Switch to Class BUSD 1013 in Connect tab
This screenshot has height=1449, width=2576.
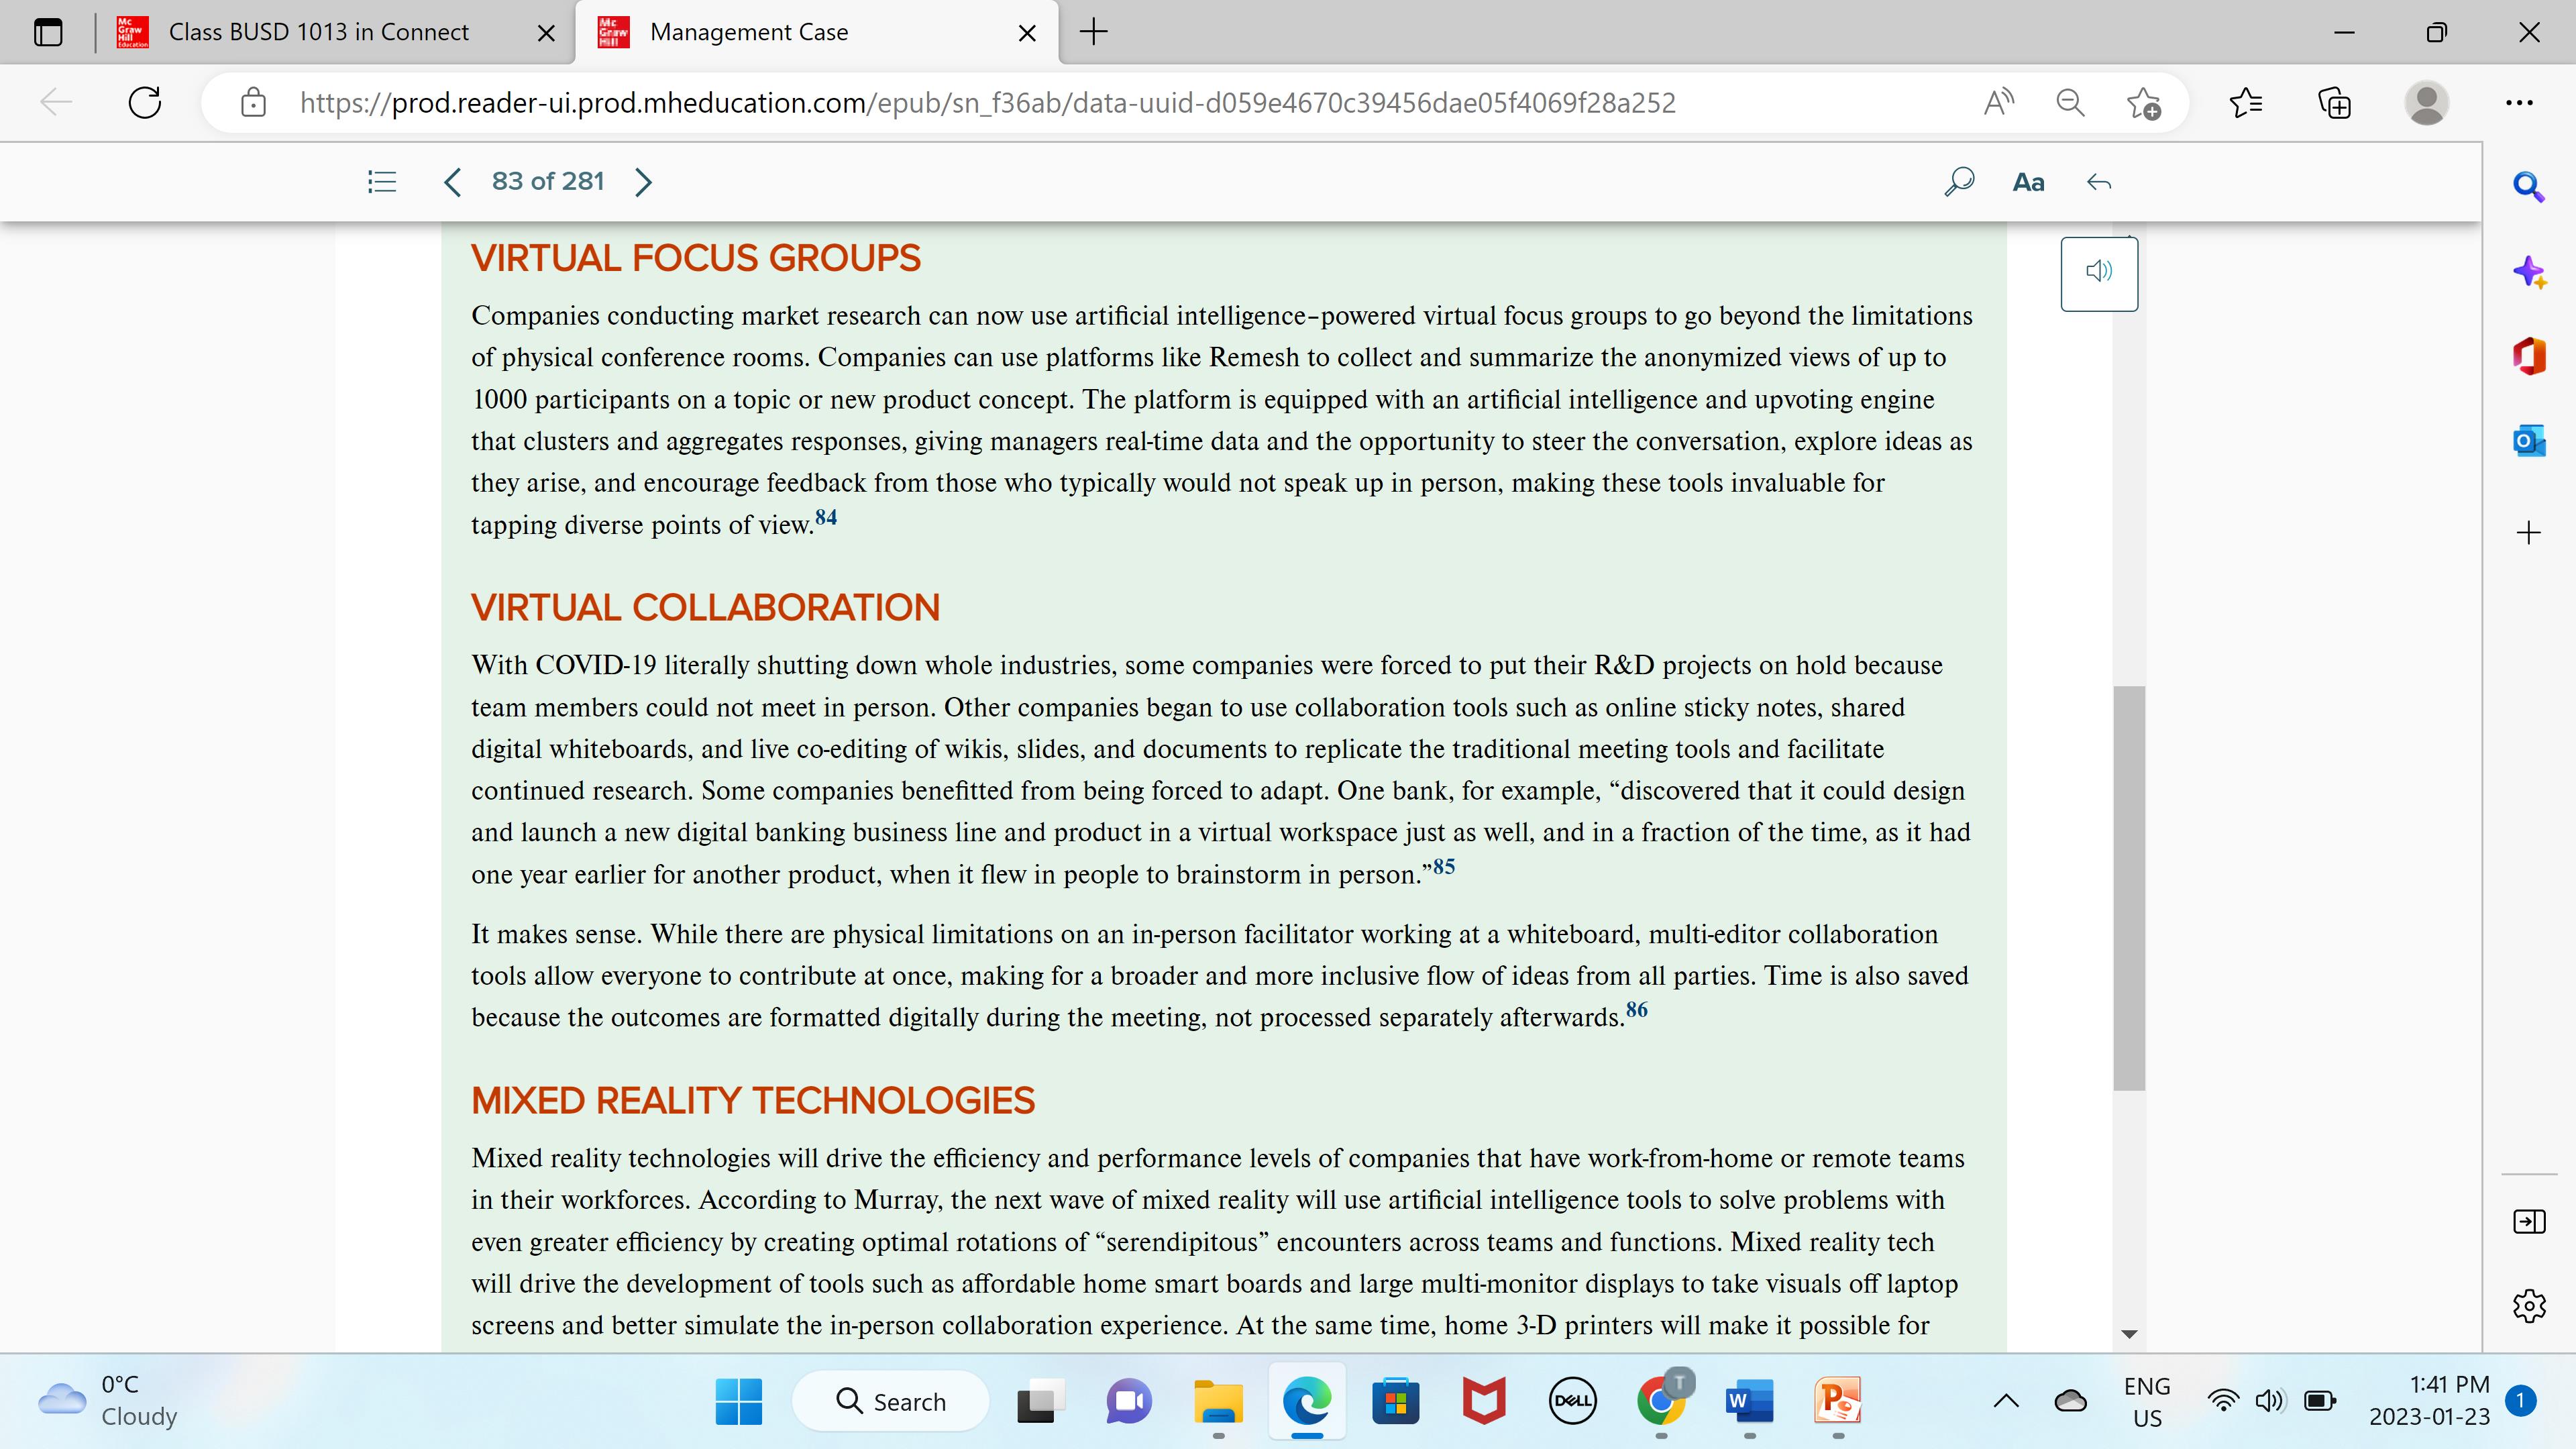pyautogui.click(x=318, y=32)
